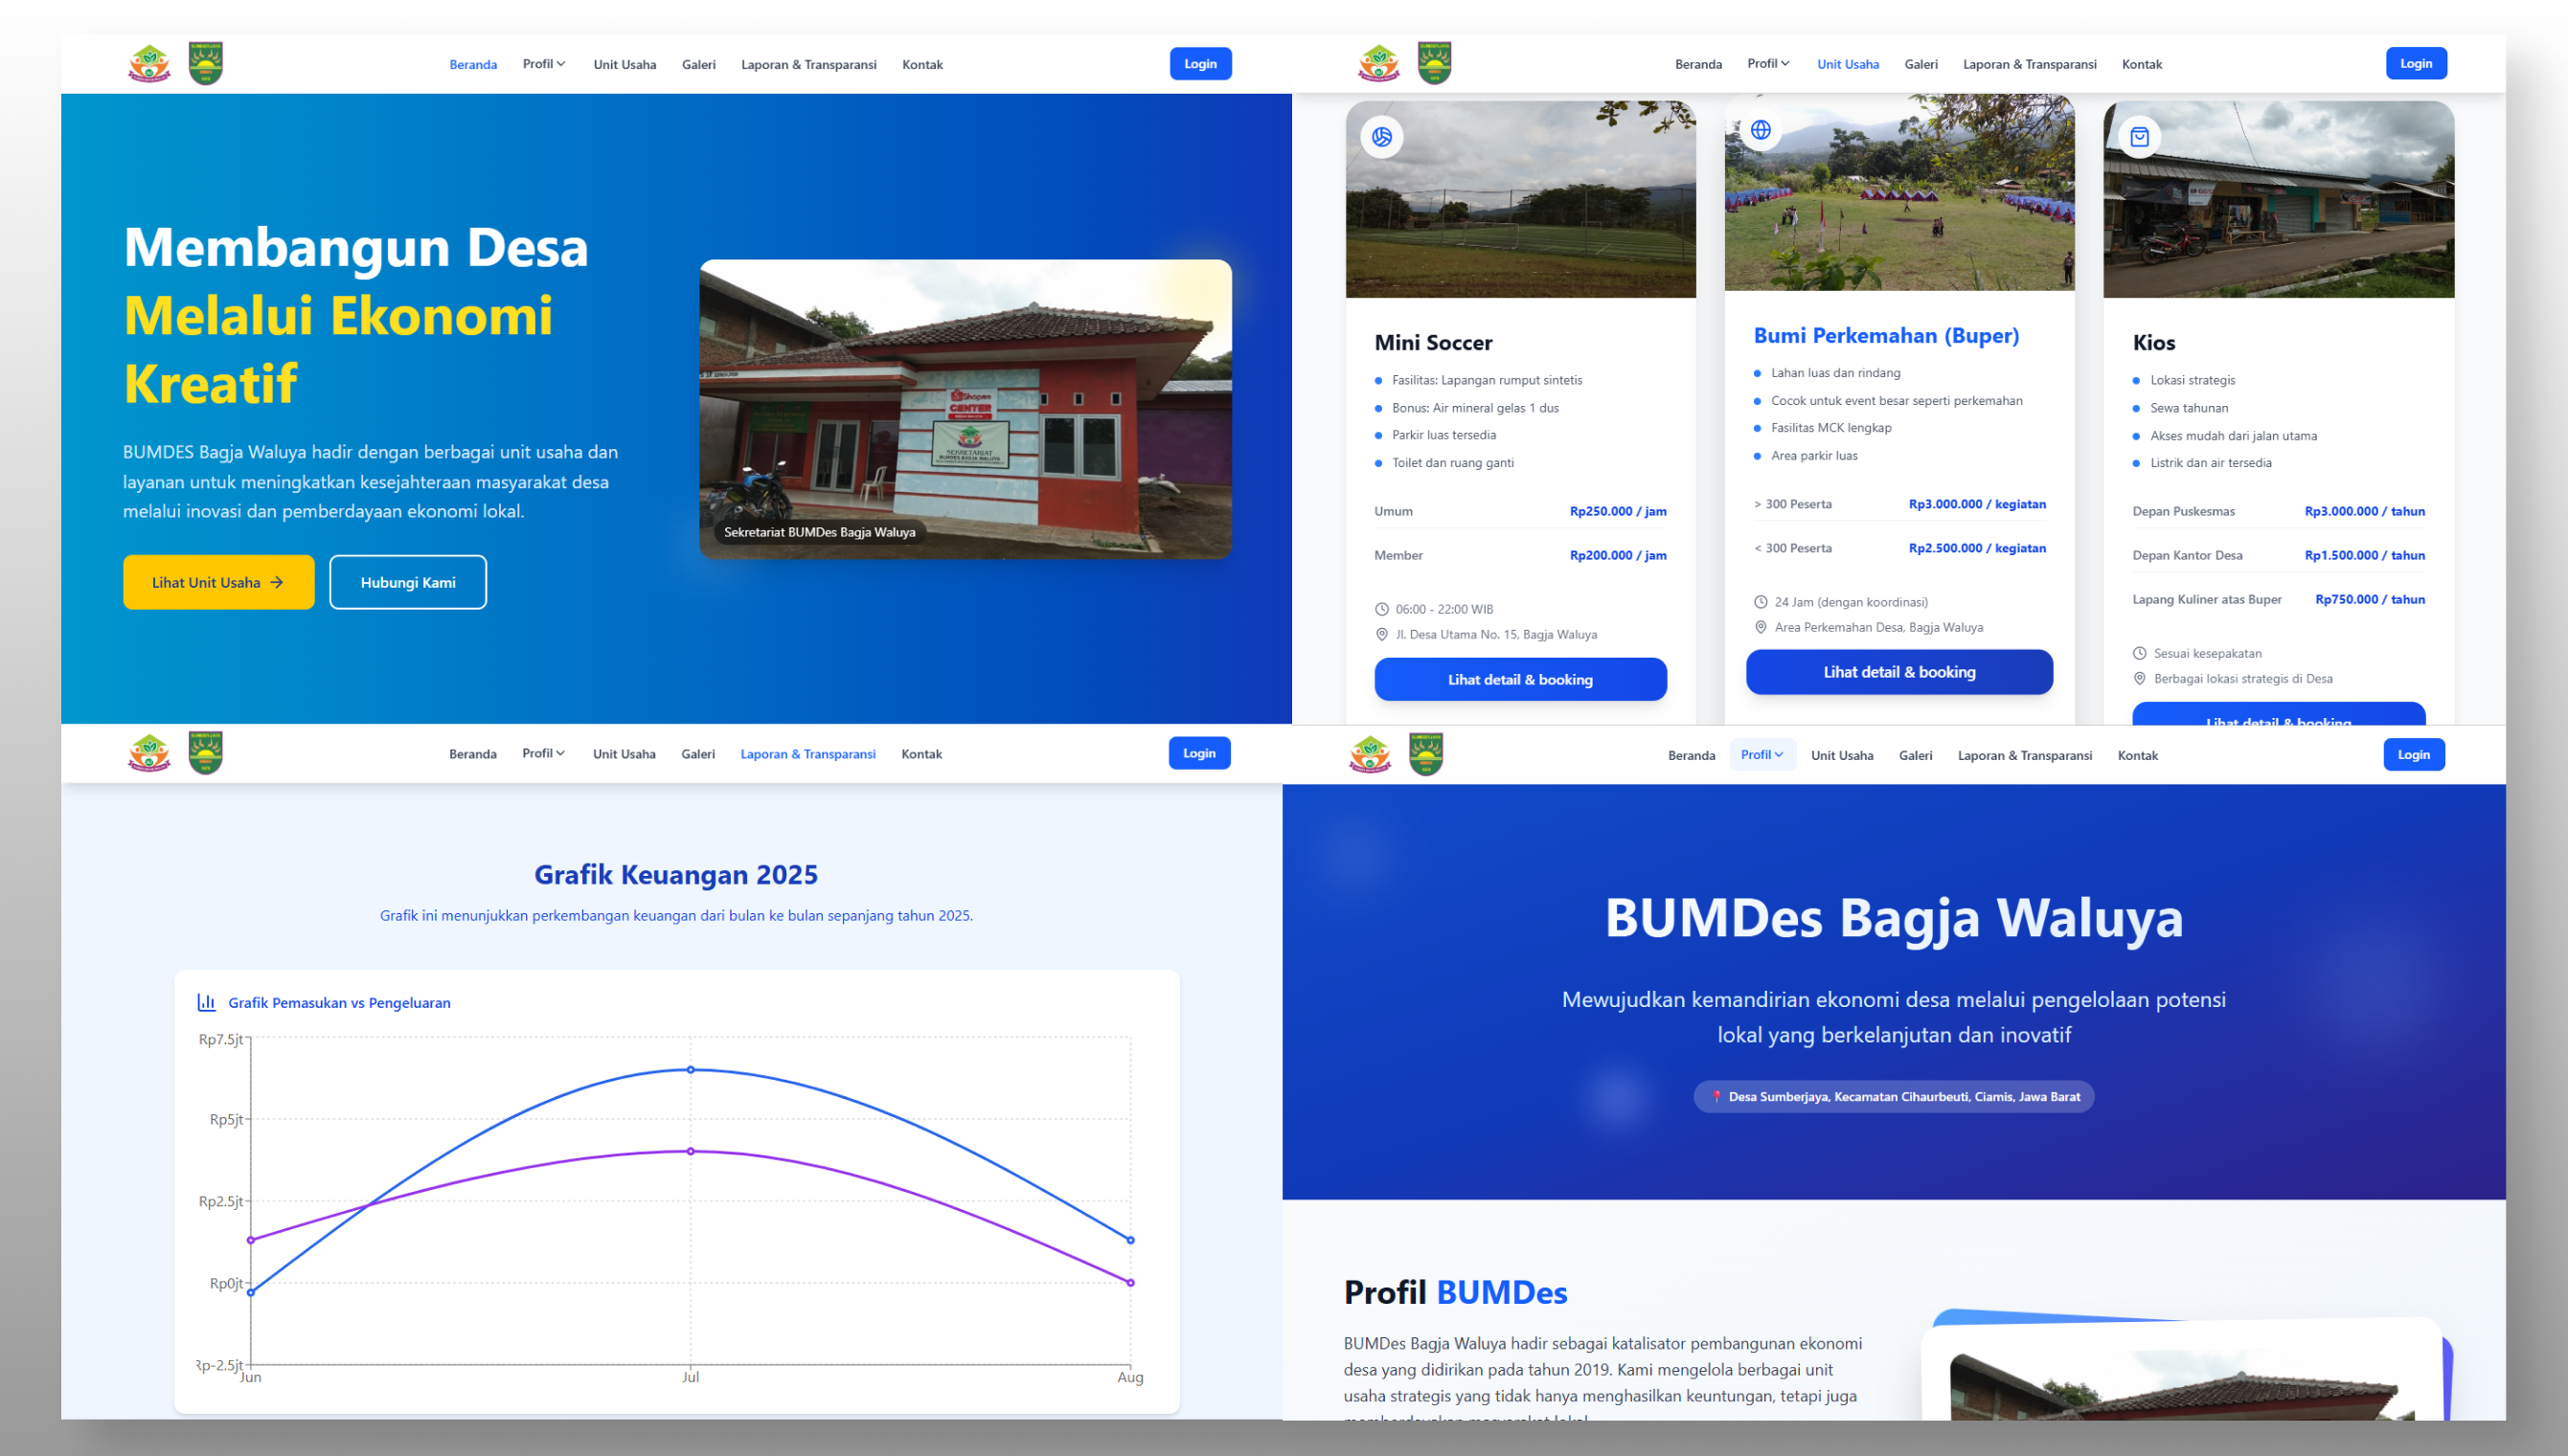This screenshot has height=1456, width=2568.
Task: Click Login on the Profil BUMDes page
Action: [2414, 754]
